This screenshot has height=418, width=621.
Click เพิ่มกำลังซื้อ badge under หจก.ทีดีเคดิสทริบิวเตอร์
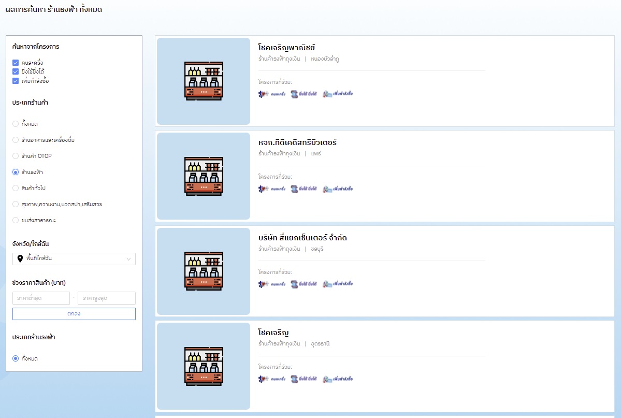[x=338, y=189]
